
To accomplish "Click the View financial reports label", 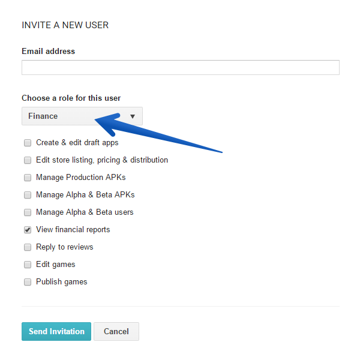I will [73, 230].
